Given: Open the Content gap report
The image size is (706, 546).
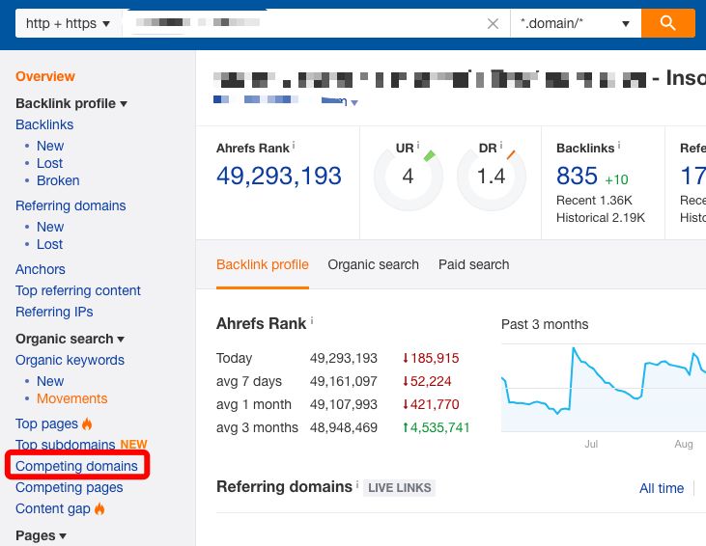Looking at the screenshot, I should pos(53,508).
